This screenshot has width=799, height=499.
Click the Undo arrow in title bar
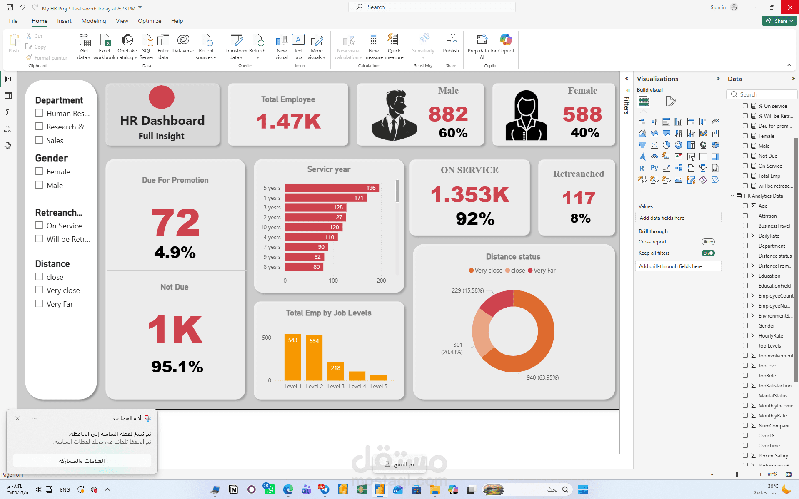point(22,7)
